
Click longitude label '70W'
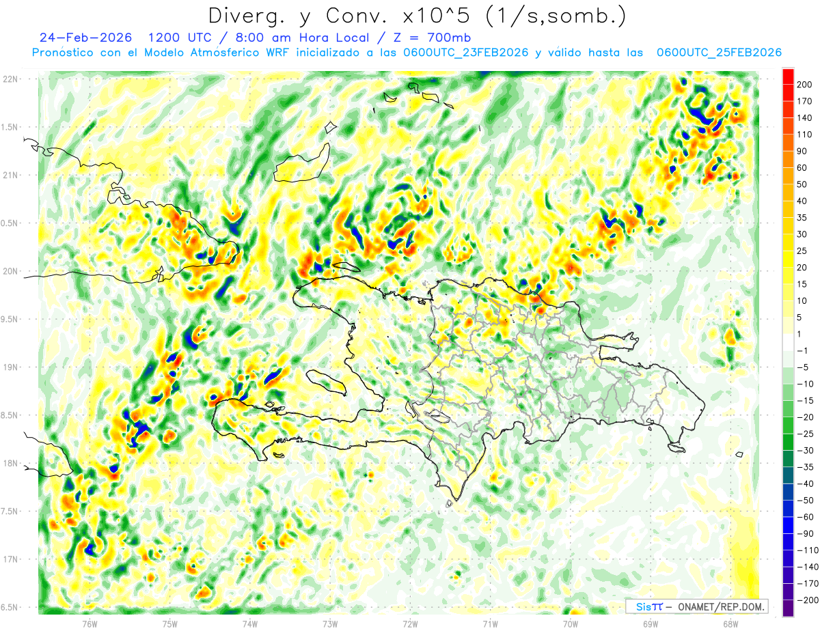pyautogui.click(x=571, y=624)
